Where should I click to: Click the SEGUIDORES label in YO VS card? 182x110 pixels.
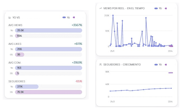coord(17,81)
